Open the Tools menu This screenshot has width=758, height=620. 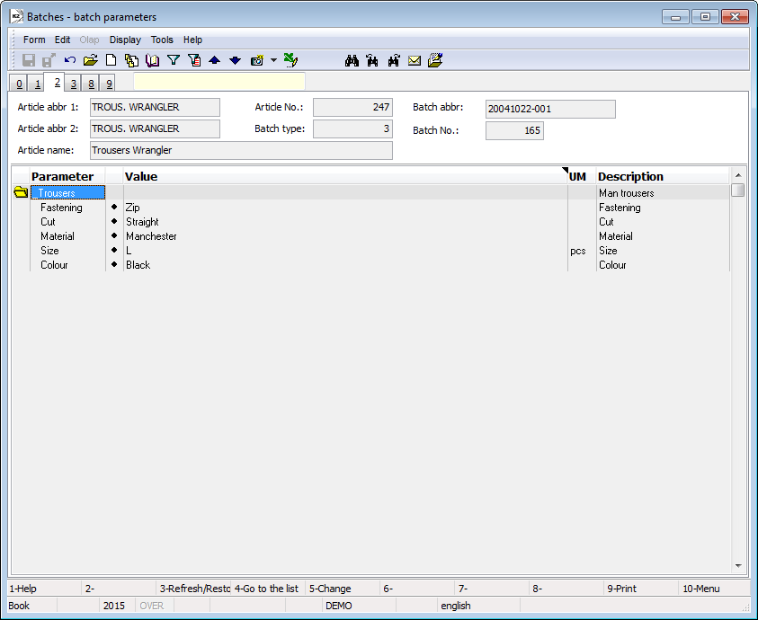click(x=162, y=40)
